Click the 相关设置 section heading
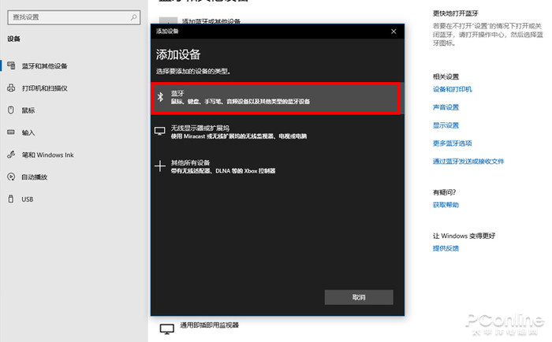Screen dimensions: 552x342 click(446, 76)
